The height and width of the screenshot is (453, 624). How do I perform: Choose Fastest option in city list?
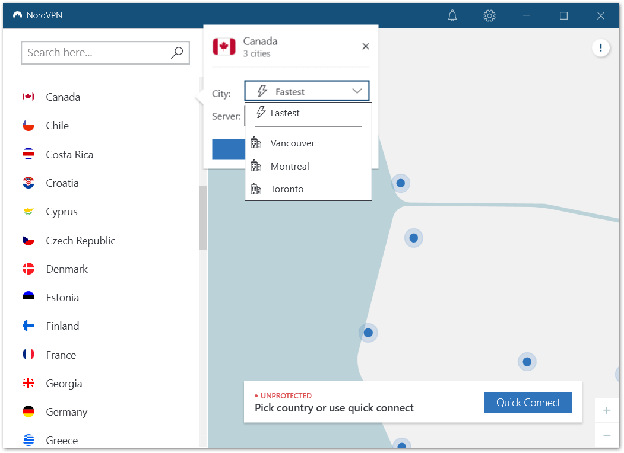308,113
